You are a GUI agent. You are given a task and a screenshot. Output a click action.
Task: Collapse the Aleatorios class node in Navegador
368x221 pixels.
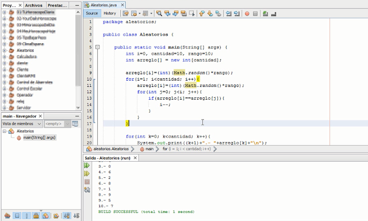coord(5,131)
